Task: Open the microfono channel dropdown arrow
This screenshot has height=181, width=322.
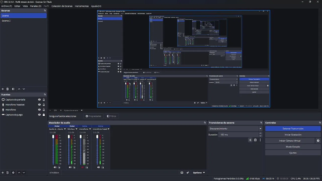Action: (90, 129)
